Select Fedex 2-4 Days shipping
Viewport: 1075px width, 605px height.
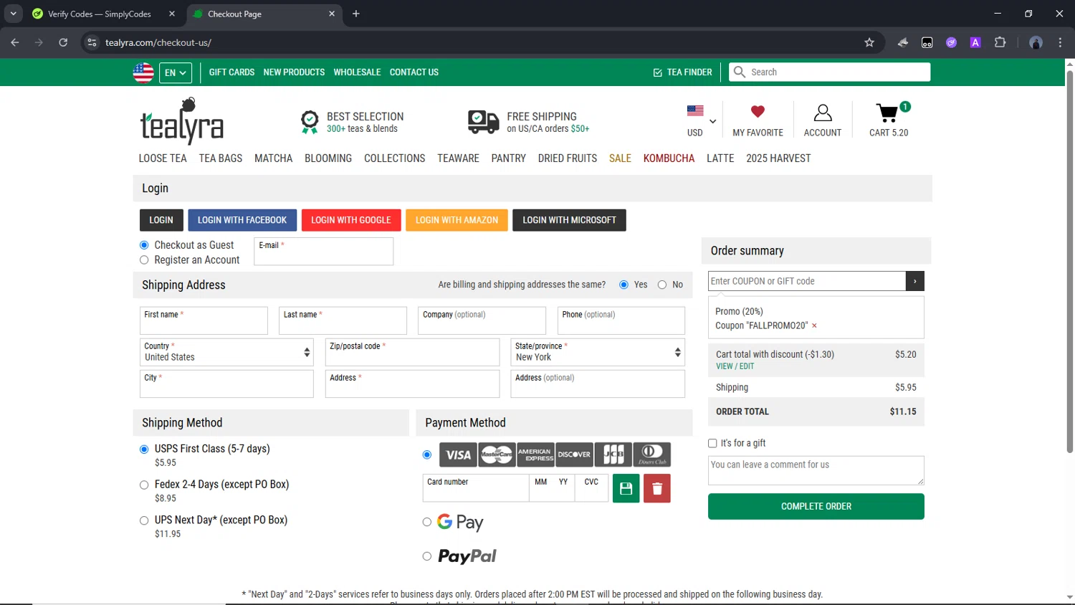(144, 485)
